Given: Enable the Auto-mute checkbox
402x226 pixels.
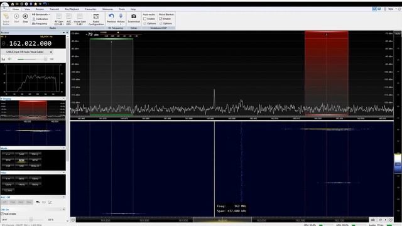Looking at the screenshot, I should pyautogui.click(x=145, y=19).
